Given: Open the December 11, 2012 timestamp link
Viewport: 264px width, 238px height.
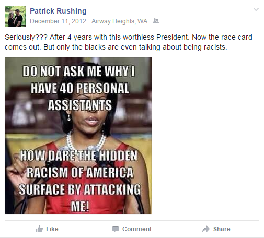Looking at the screenshot, I should [x=58, y=21].
